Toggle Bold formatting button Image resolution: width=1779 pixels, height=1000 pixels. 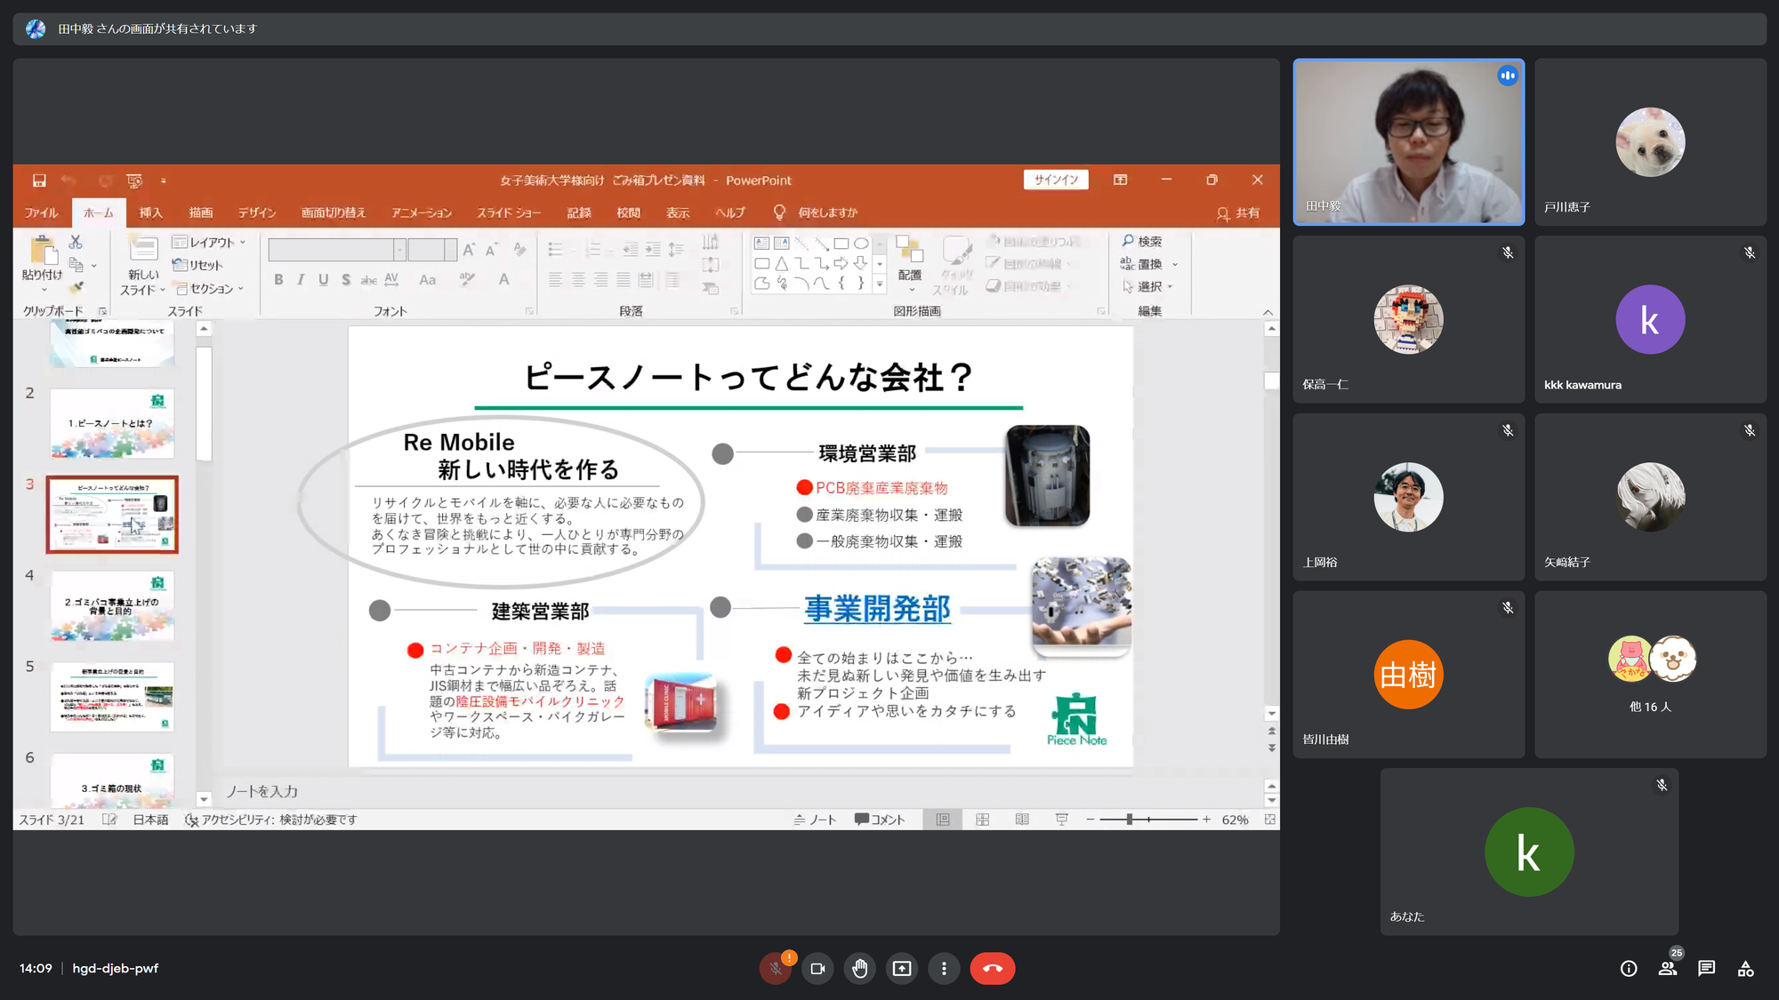278,280
